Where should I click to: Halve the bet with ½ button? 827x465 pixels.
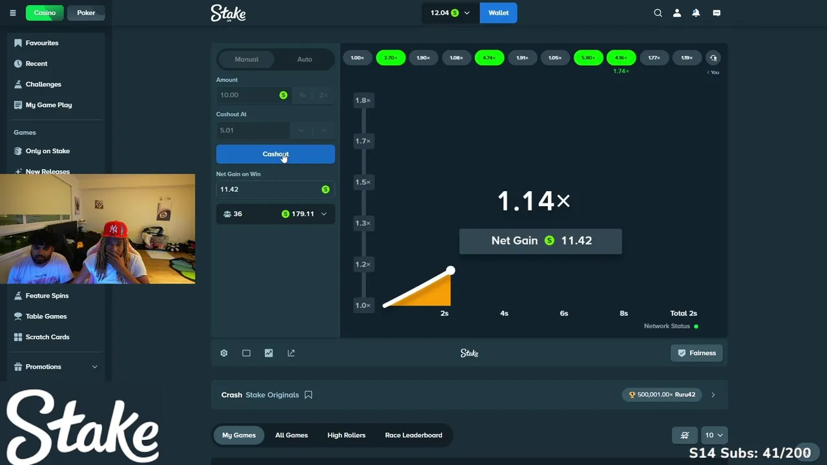[302, 95]
